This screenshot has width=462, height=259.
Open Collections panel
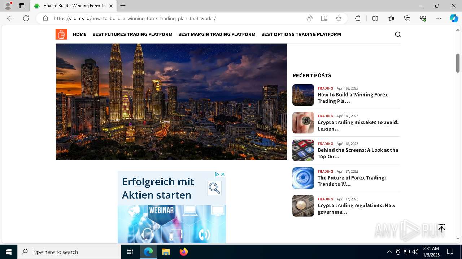coord(407,18)
